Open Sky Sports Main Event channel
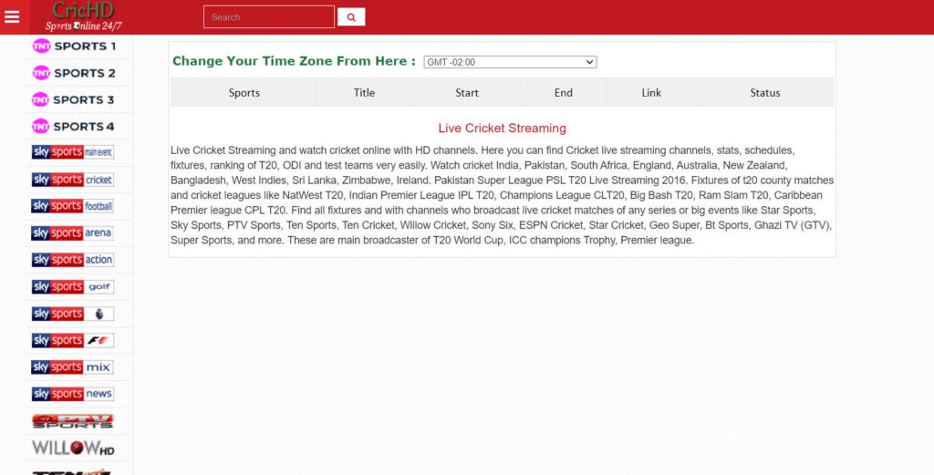The height and width of the screenshot is (475, 934). point(73,152)
